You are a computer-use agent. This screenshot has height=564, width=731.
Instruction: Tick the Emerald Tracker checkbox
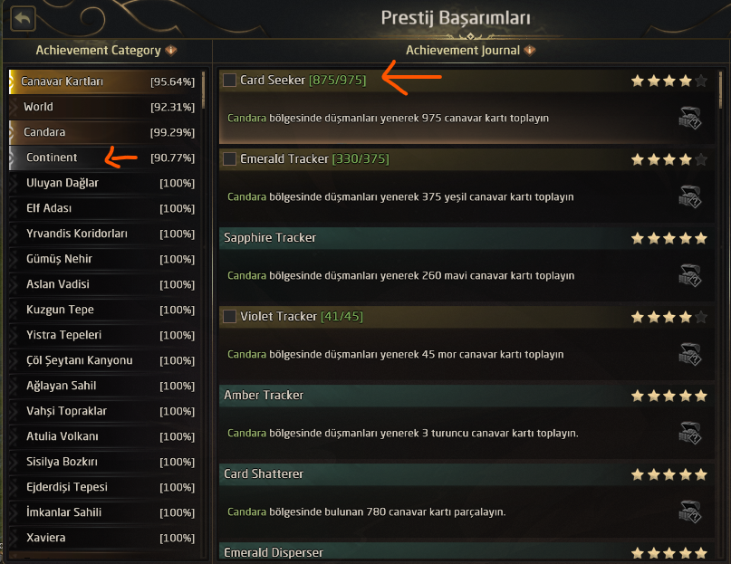click(x=230, y=159)
